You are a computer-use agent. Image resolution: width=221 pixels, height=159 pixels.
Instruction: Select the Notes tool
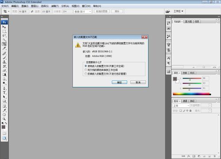(x=4, y=106)
